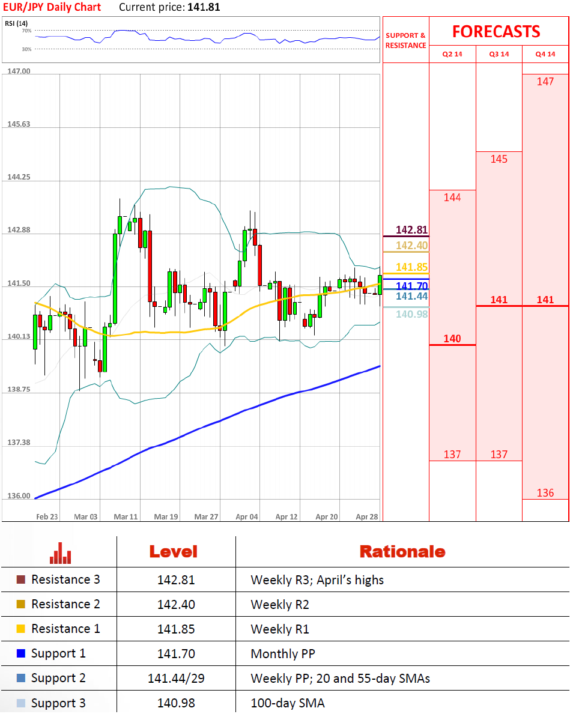The width and height of the screenshot is (570, 717).
Task: Select the RSI (14) indicator label
Action: [16, 23]
